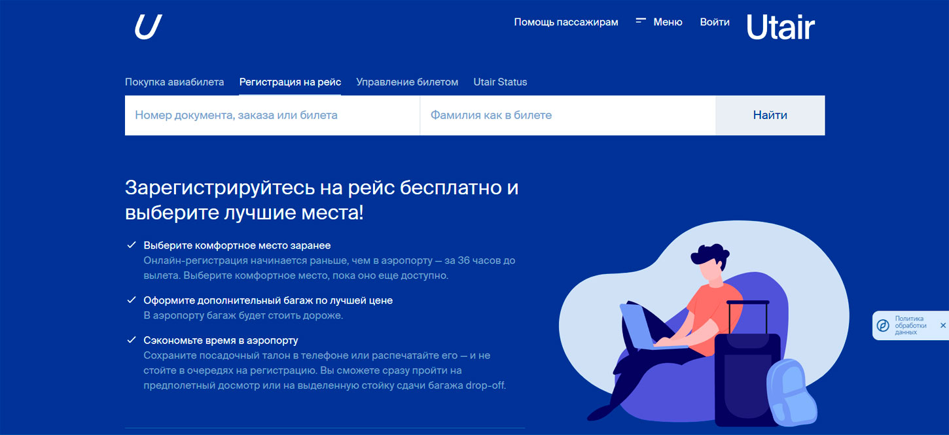Image resolution: width=949 pixels, height=435 pixels.
Task: Open the "Меню" menu
Action: 668,22
